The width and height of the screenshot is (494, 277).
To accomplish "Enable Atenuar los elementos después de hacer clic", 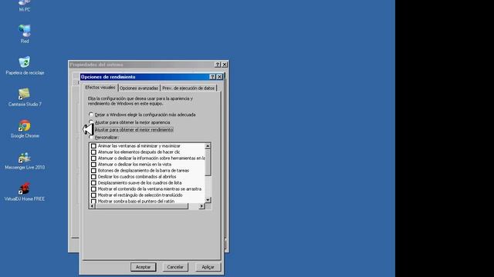I will 93,152.
